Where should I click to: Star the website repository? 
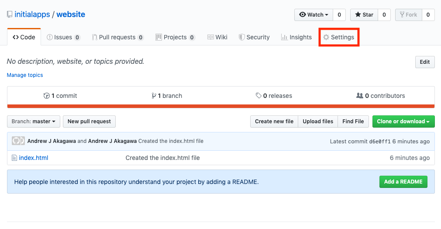point(364,15)
